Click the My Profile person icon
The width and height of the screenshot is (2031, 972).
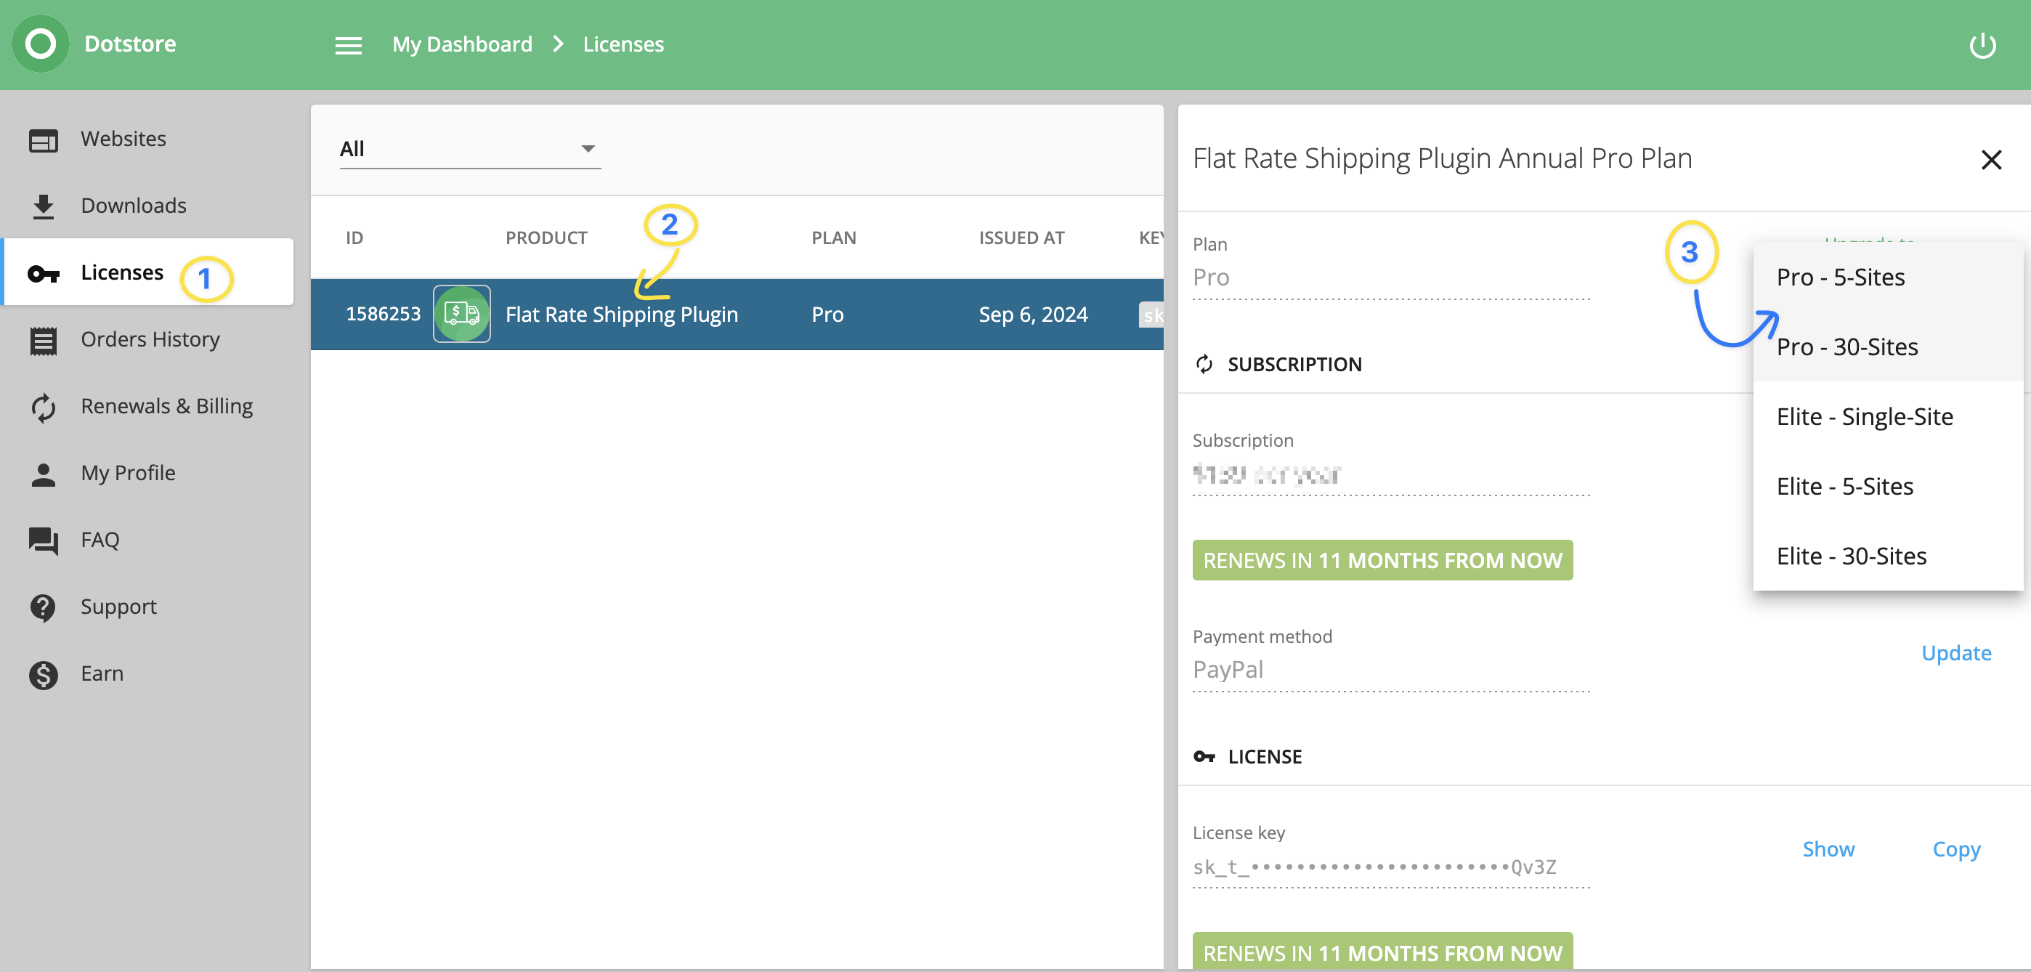[44, 474]
